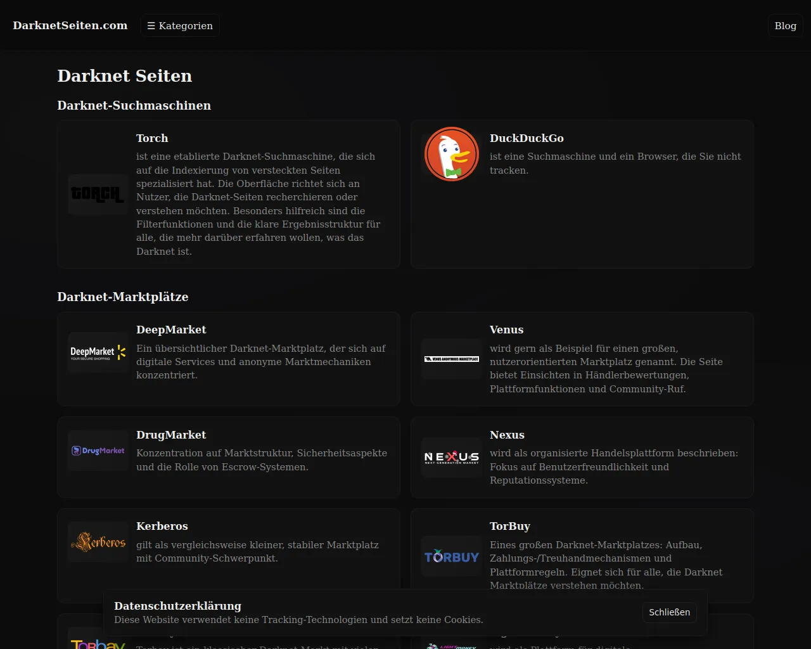The width and height of the screenshot is (811, 649).
Task: Click the cookie notice text about Tracking-Technologien
Action: click(x=298, y=620)
